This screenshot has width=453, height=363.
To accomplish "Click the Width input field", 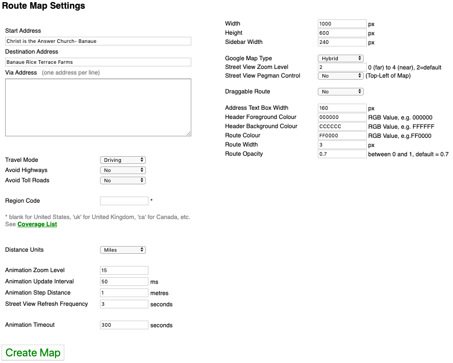I will pyautogui.click(x=342, y=23).
